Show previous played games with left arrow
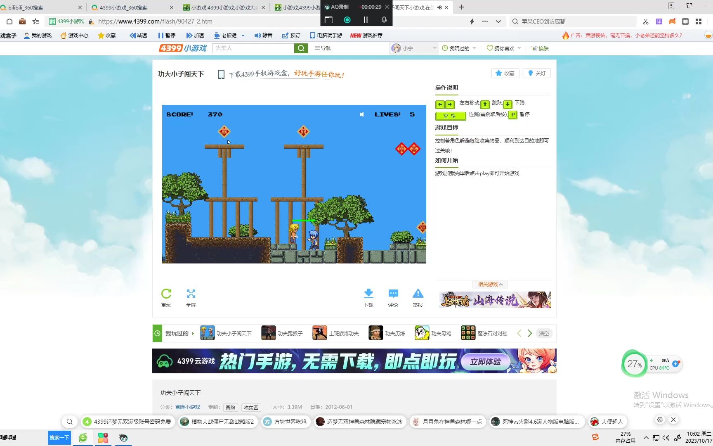This screenshot has width=713, height=446. coord(519,333)
